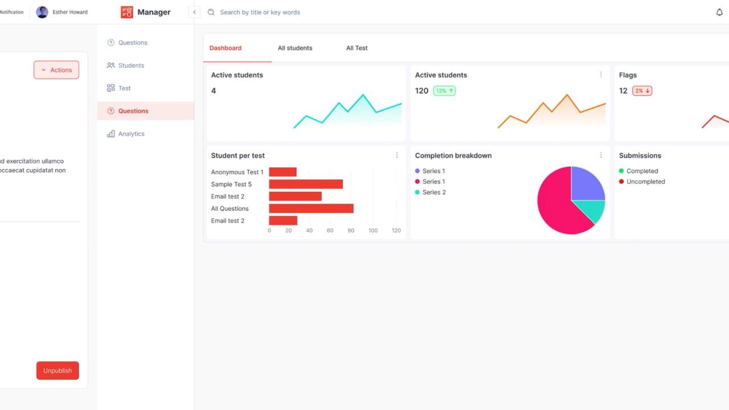Screen dimensions: 729x410
Task: Toggle the Uncompleted red legend item
Action: (x=642, y=182)
